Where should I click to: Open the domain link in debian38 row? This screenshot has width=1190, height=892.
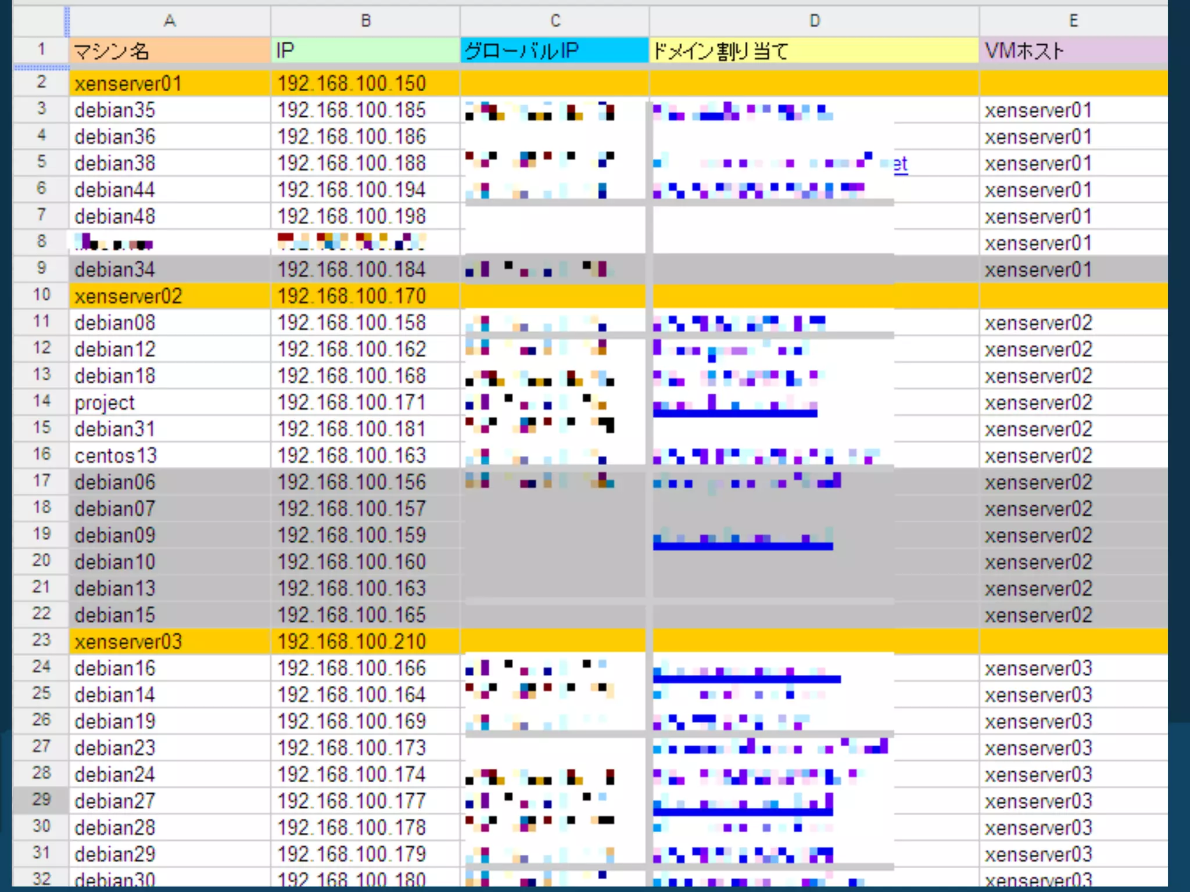point(900,164)
